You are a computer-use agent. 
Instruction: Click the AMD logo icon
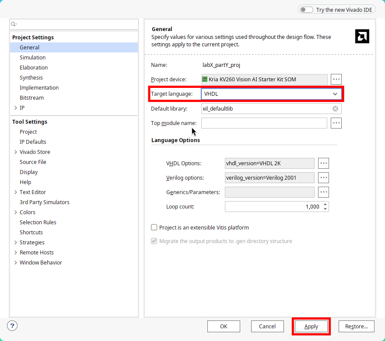pos(362,36)
